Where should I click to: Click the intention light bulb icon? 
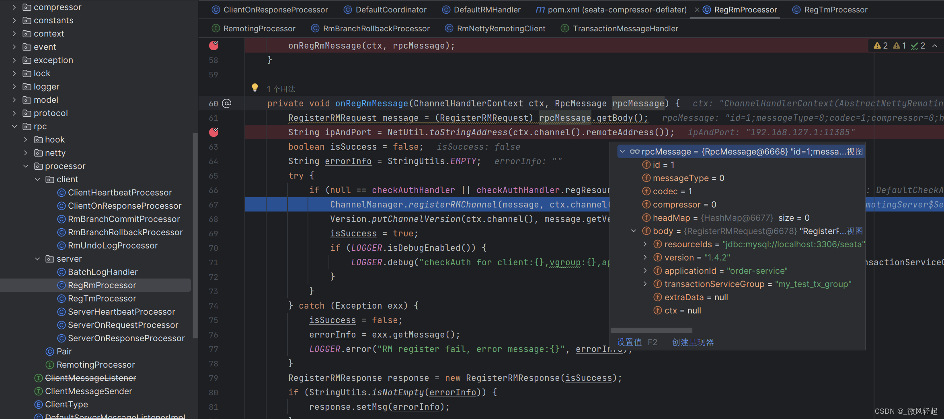(x=255, y=88)
